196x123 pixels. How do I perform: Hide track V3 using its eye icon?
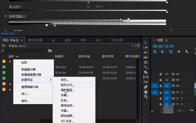(x=178, y=74)
